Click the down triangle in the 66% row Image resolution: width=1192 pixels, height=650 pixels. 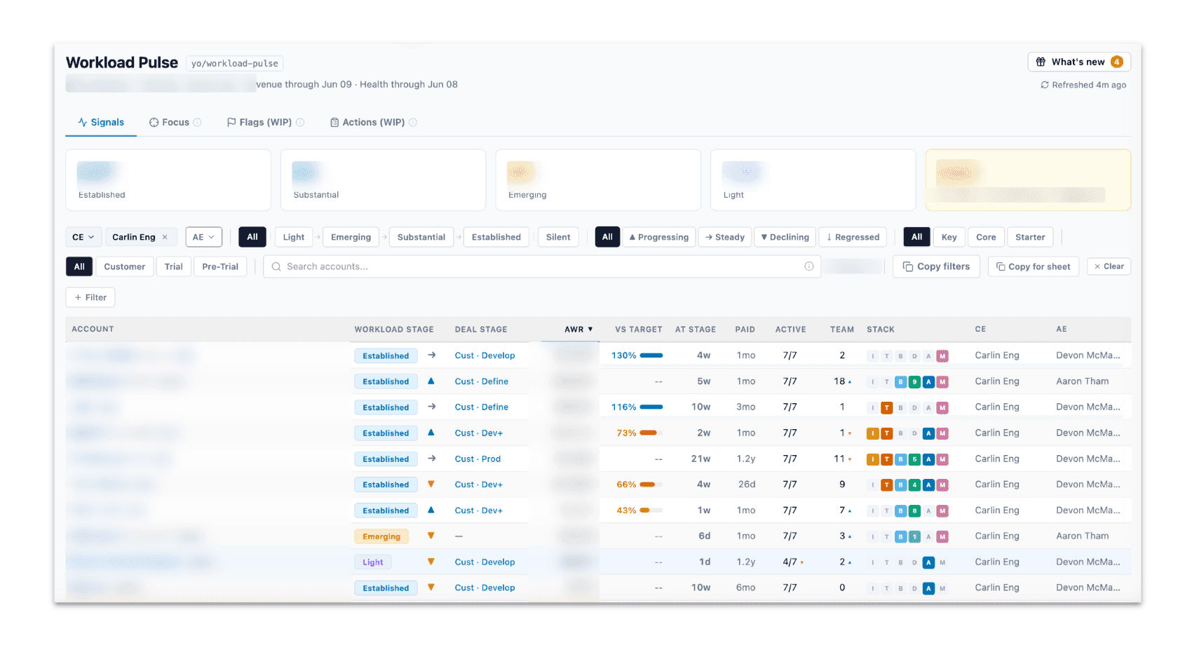431,485
